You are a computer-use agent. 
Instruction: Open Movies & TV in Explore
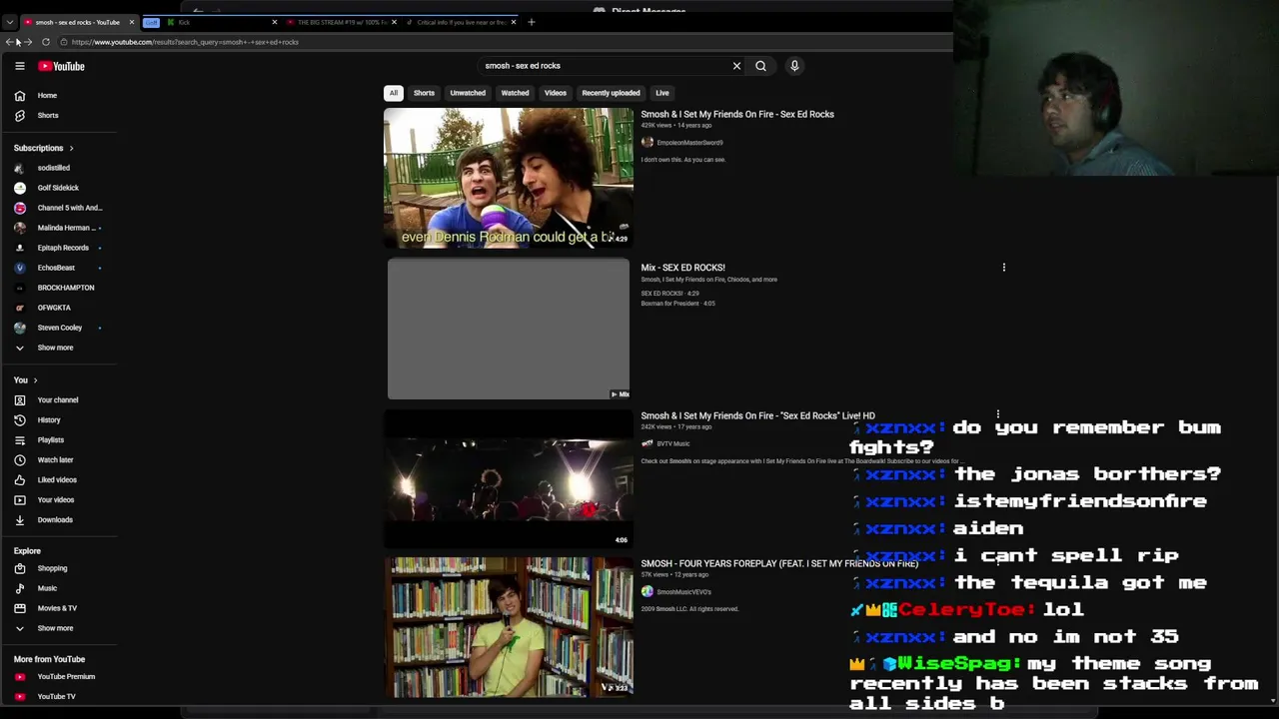(58, 608)
